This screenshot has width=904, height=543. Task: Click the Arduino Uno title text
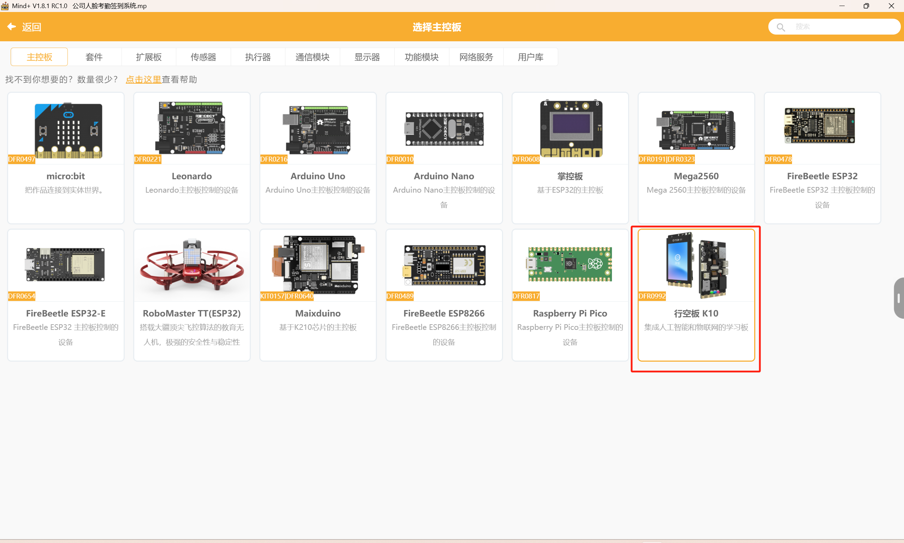[x=318, y=176]
